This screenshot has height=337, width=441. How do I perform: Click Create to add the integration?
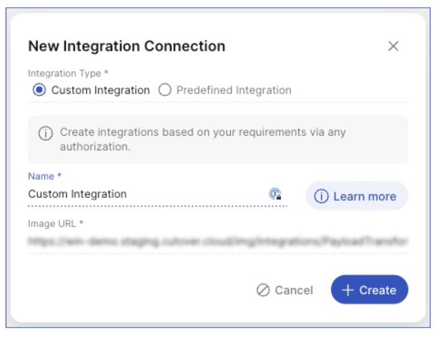(369, 290)
